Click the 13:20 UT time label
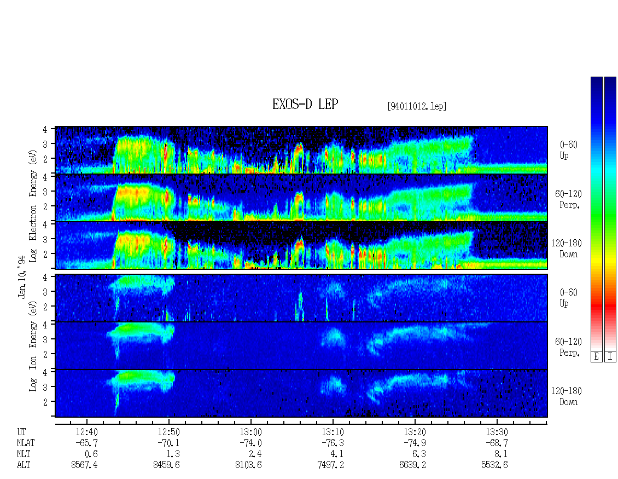Screen dimensions: 618x479 [x=415, y=432]
